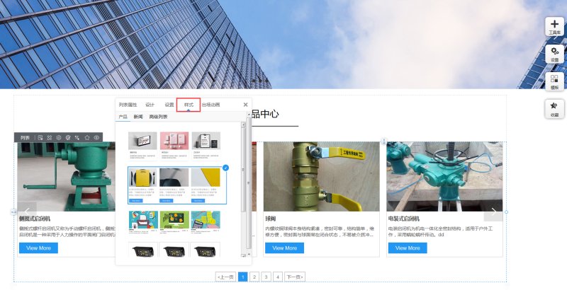Switch to the 出场动画 tab
The width and height of the screenshot is (567, 290).
click(x=210, y=105)
